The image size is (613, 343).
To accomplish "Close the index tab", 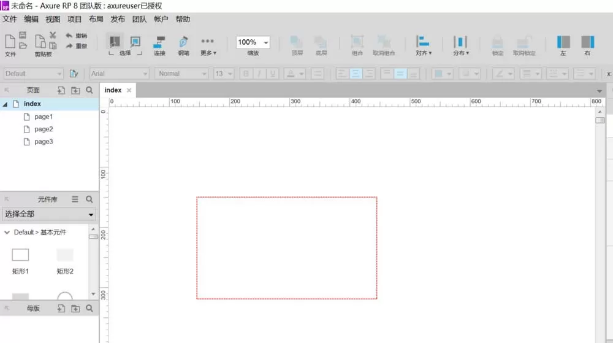I will pos(129,90).
